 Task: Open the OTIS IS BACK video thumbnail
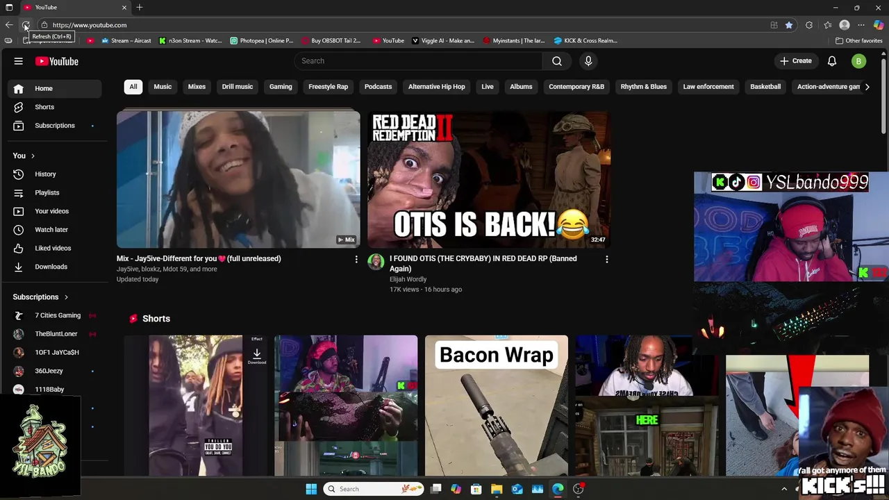tap(489, 179)
